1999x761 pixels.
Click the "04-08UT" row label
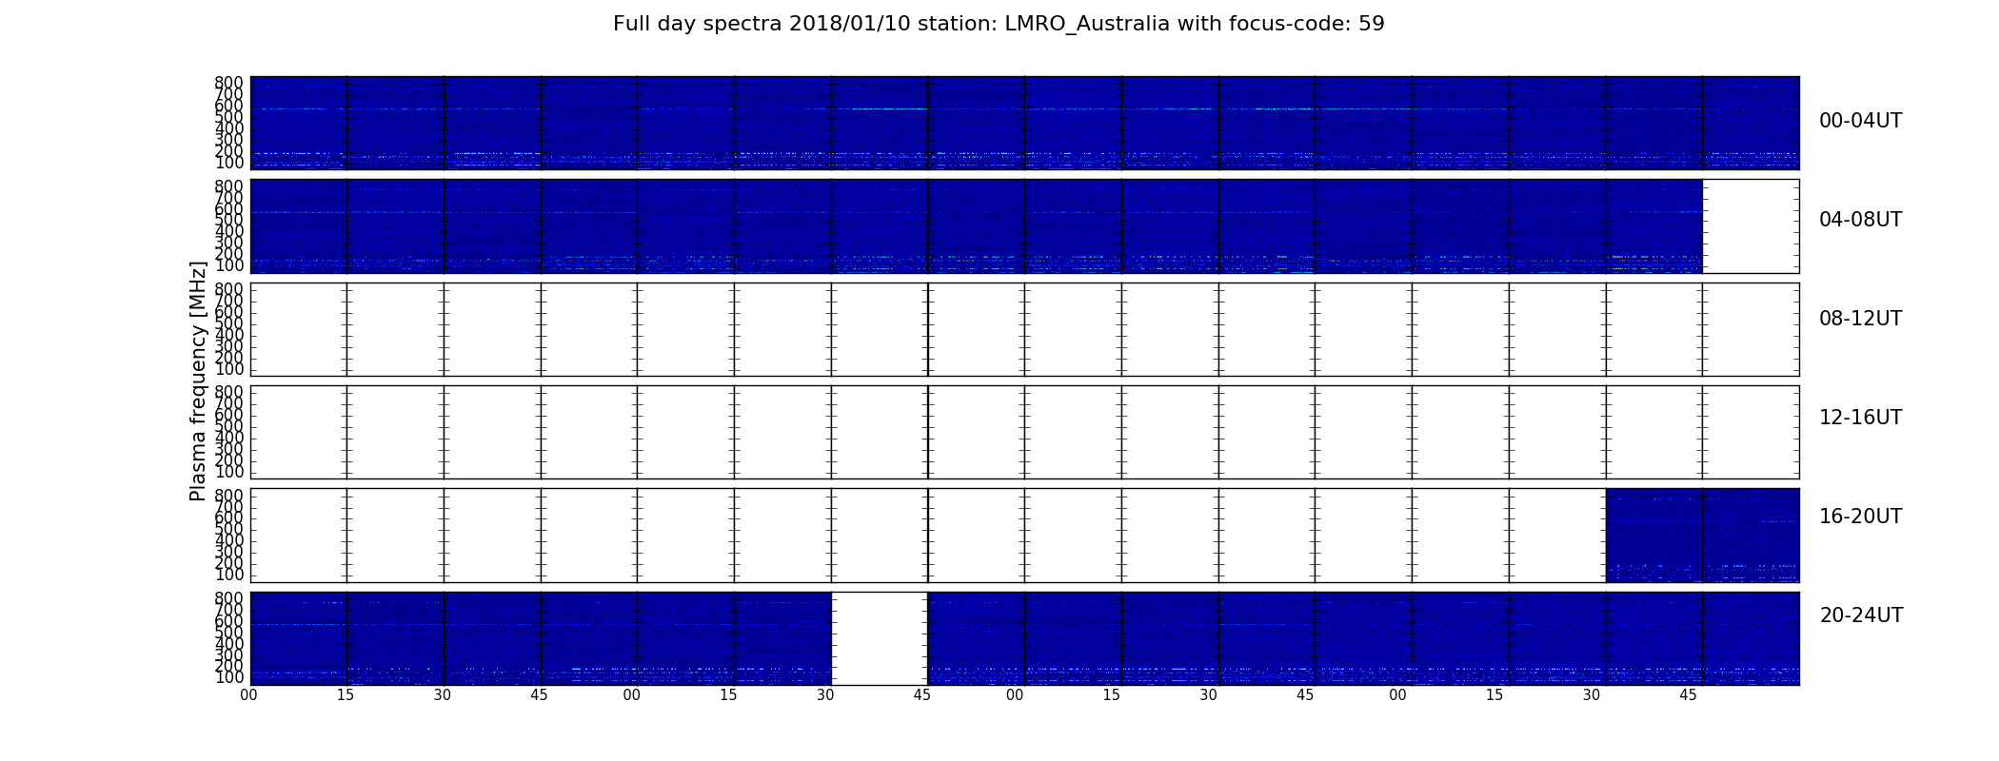pyautogui.click(x=1860, y=220)
